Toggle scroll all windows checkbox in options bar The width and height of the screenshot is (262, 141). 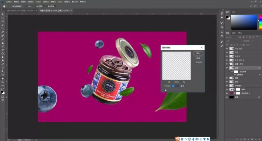pos(10,6)
